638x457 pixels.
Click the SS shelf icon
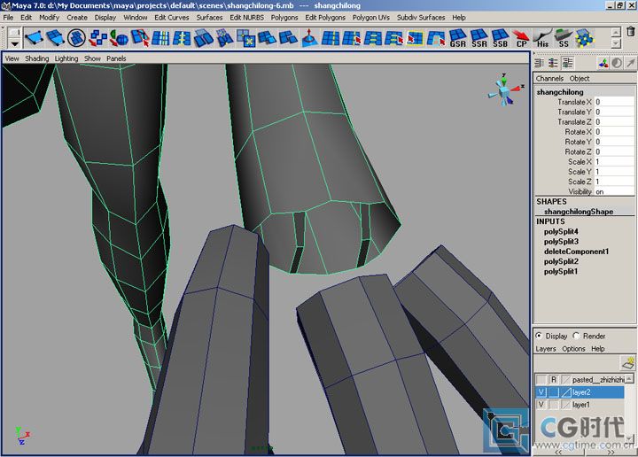tap(564, 38)
